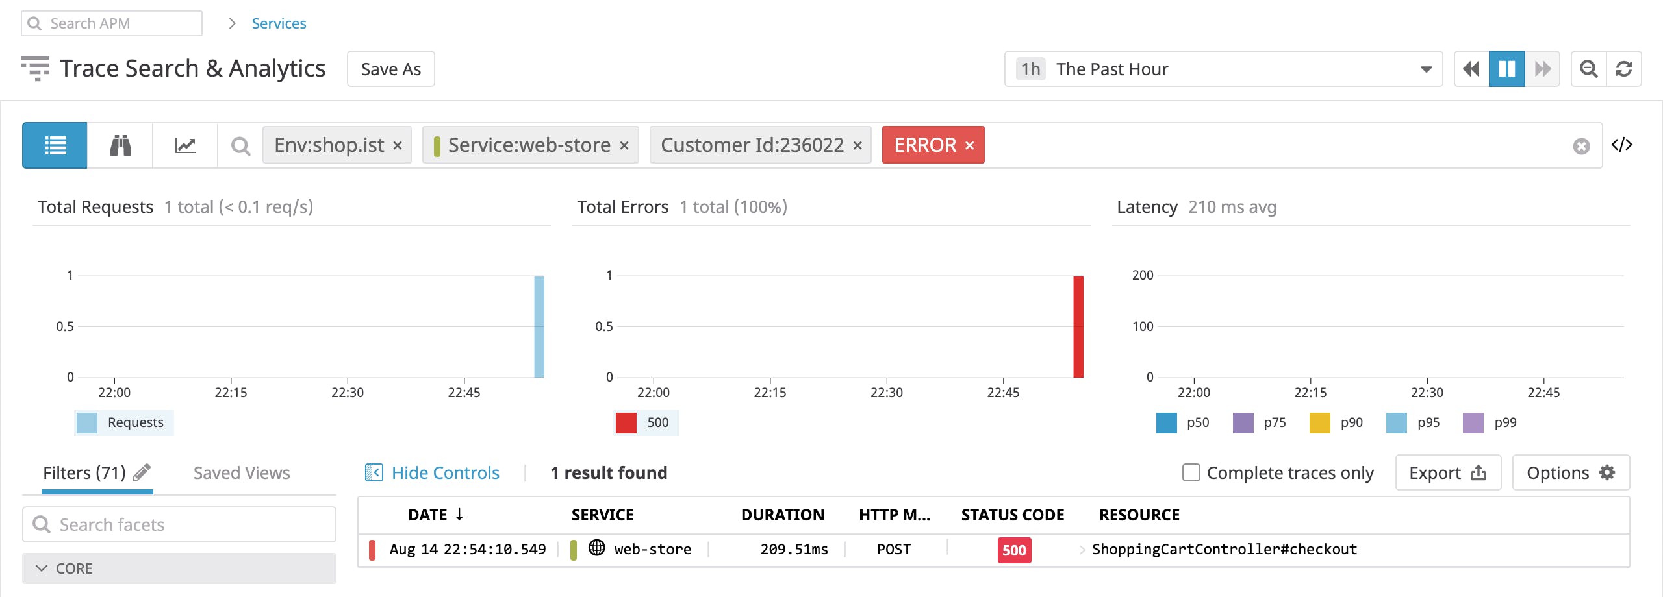Viewport: 1663px width, 597px height.
Task: Switch to the Saved Views tab
Action: tap(241, 472)
